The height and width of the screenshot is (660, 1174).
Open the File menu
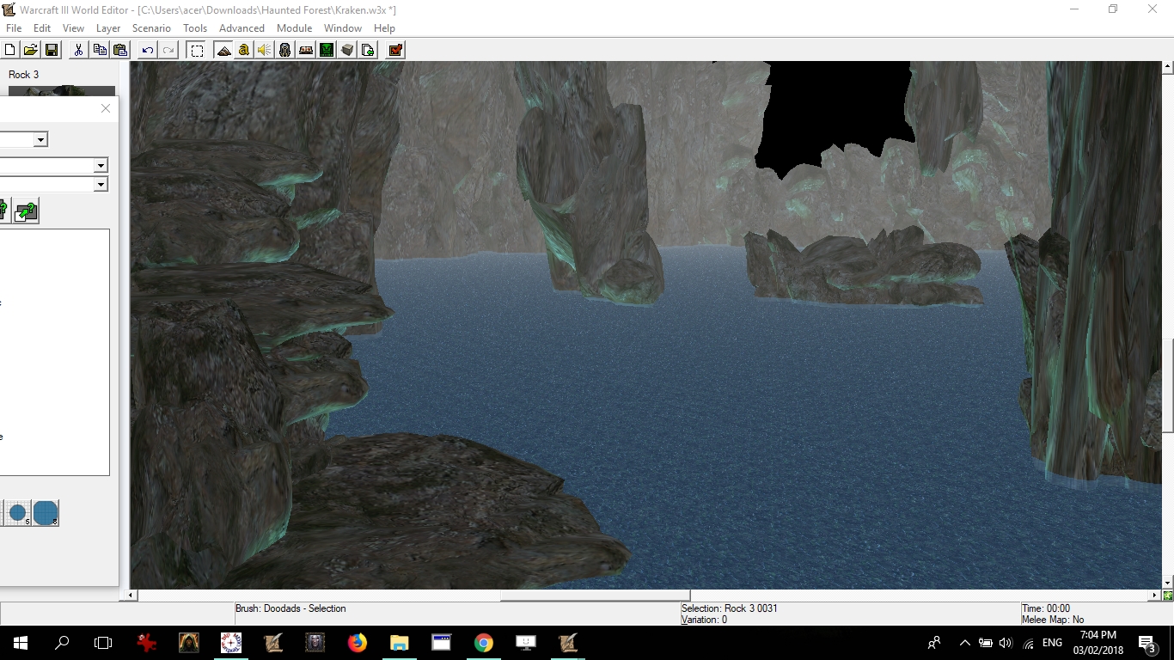coord(14,28)
